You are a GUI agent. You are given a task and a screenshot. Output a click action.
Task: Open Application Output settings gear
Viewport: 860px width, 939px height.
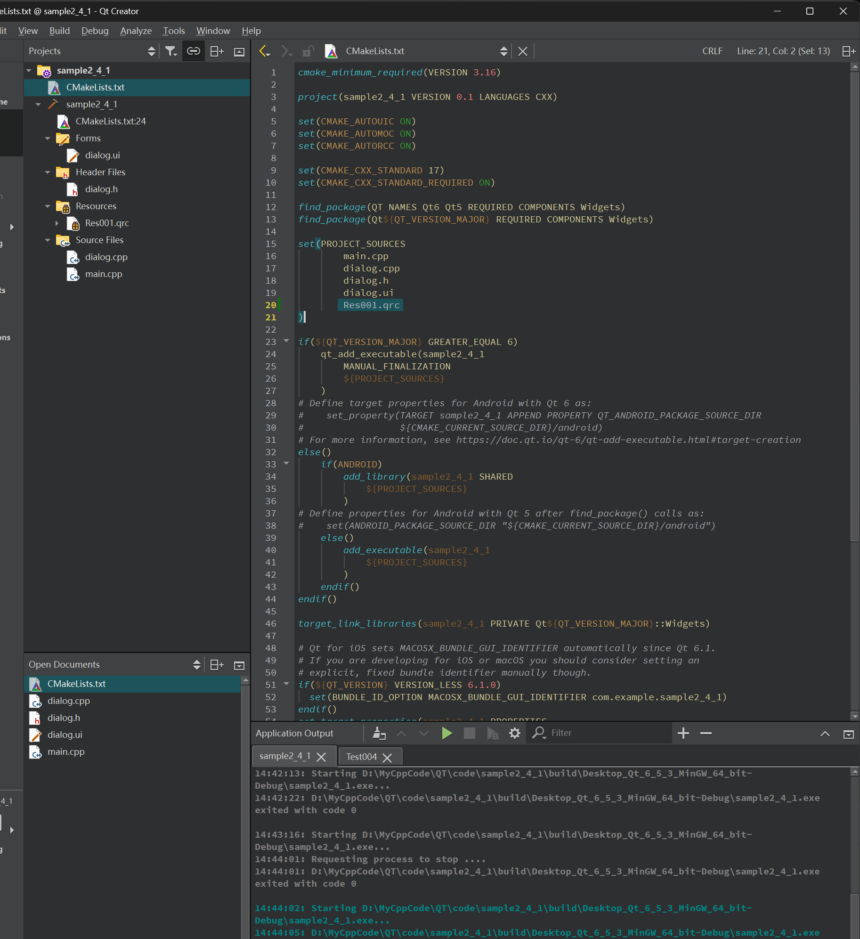tap(515, 733)
